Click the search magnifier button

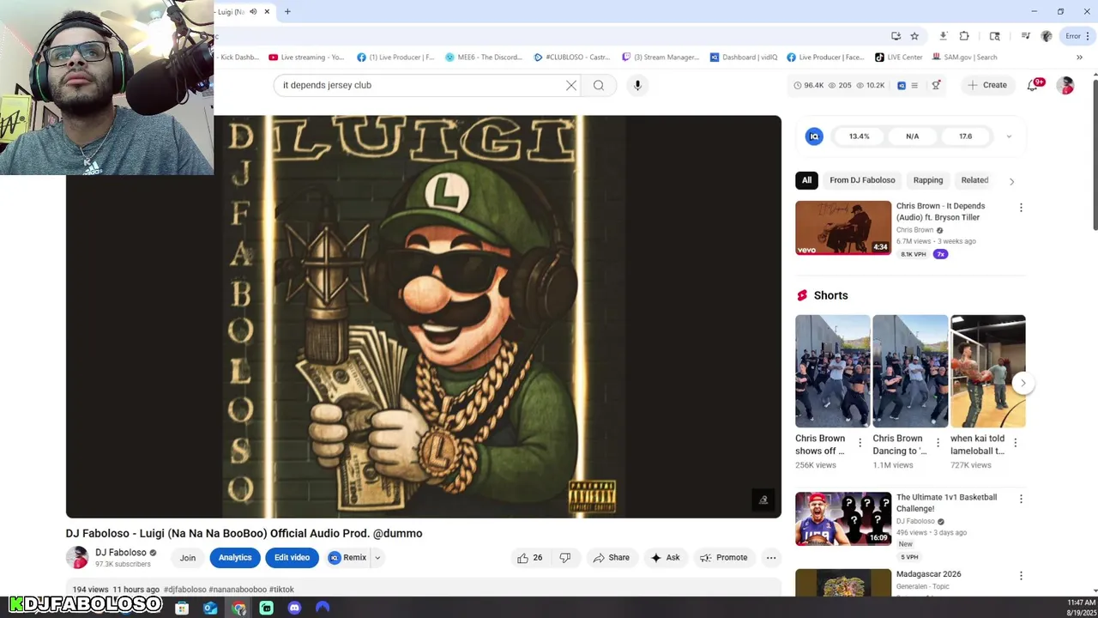(x=599, y=85)
